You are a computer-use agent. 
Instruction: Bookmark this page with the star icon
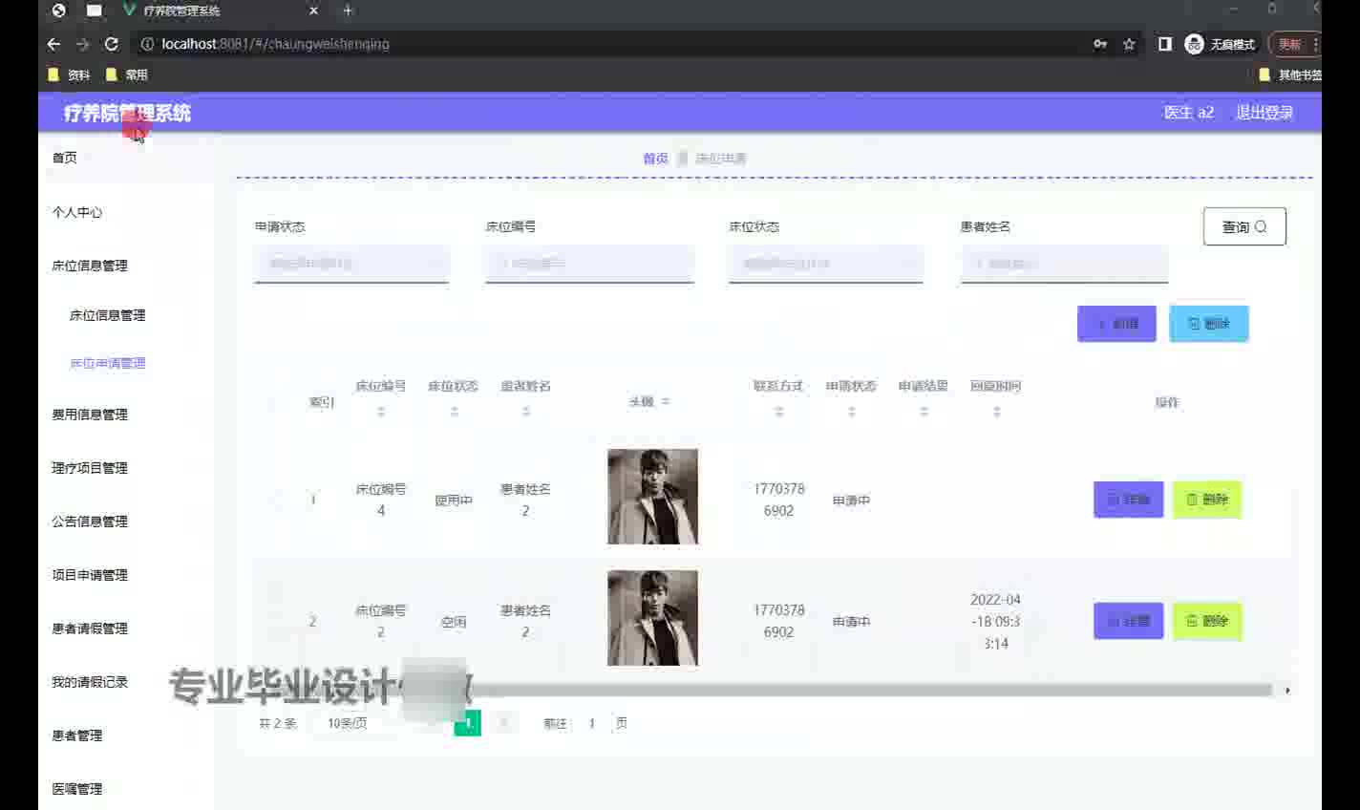pos(1129,44)
